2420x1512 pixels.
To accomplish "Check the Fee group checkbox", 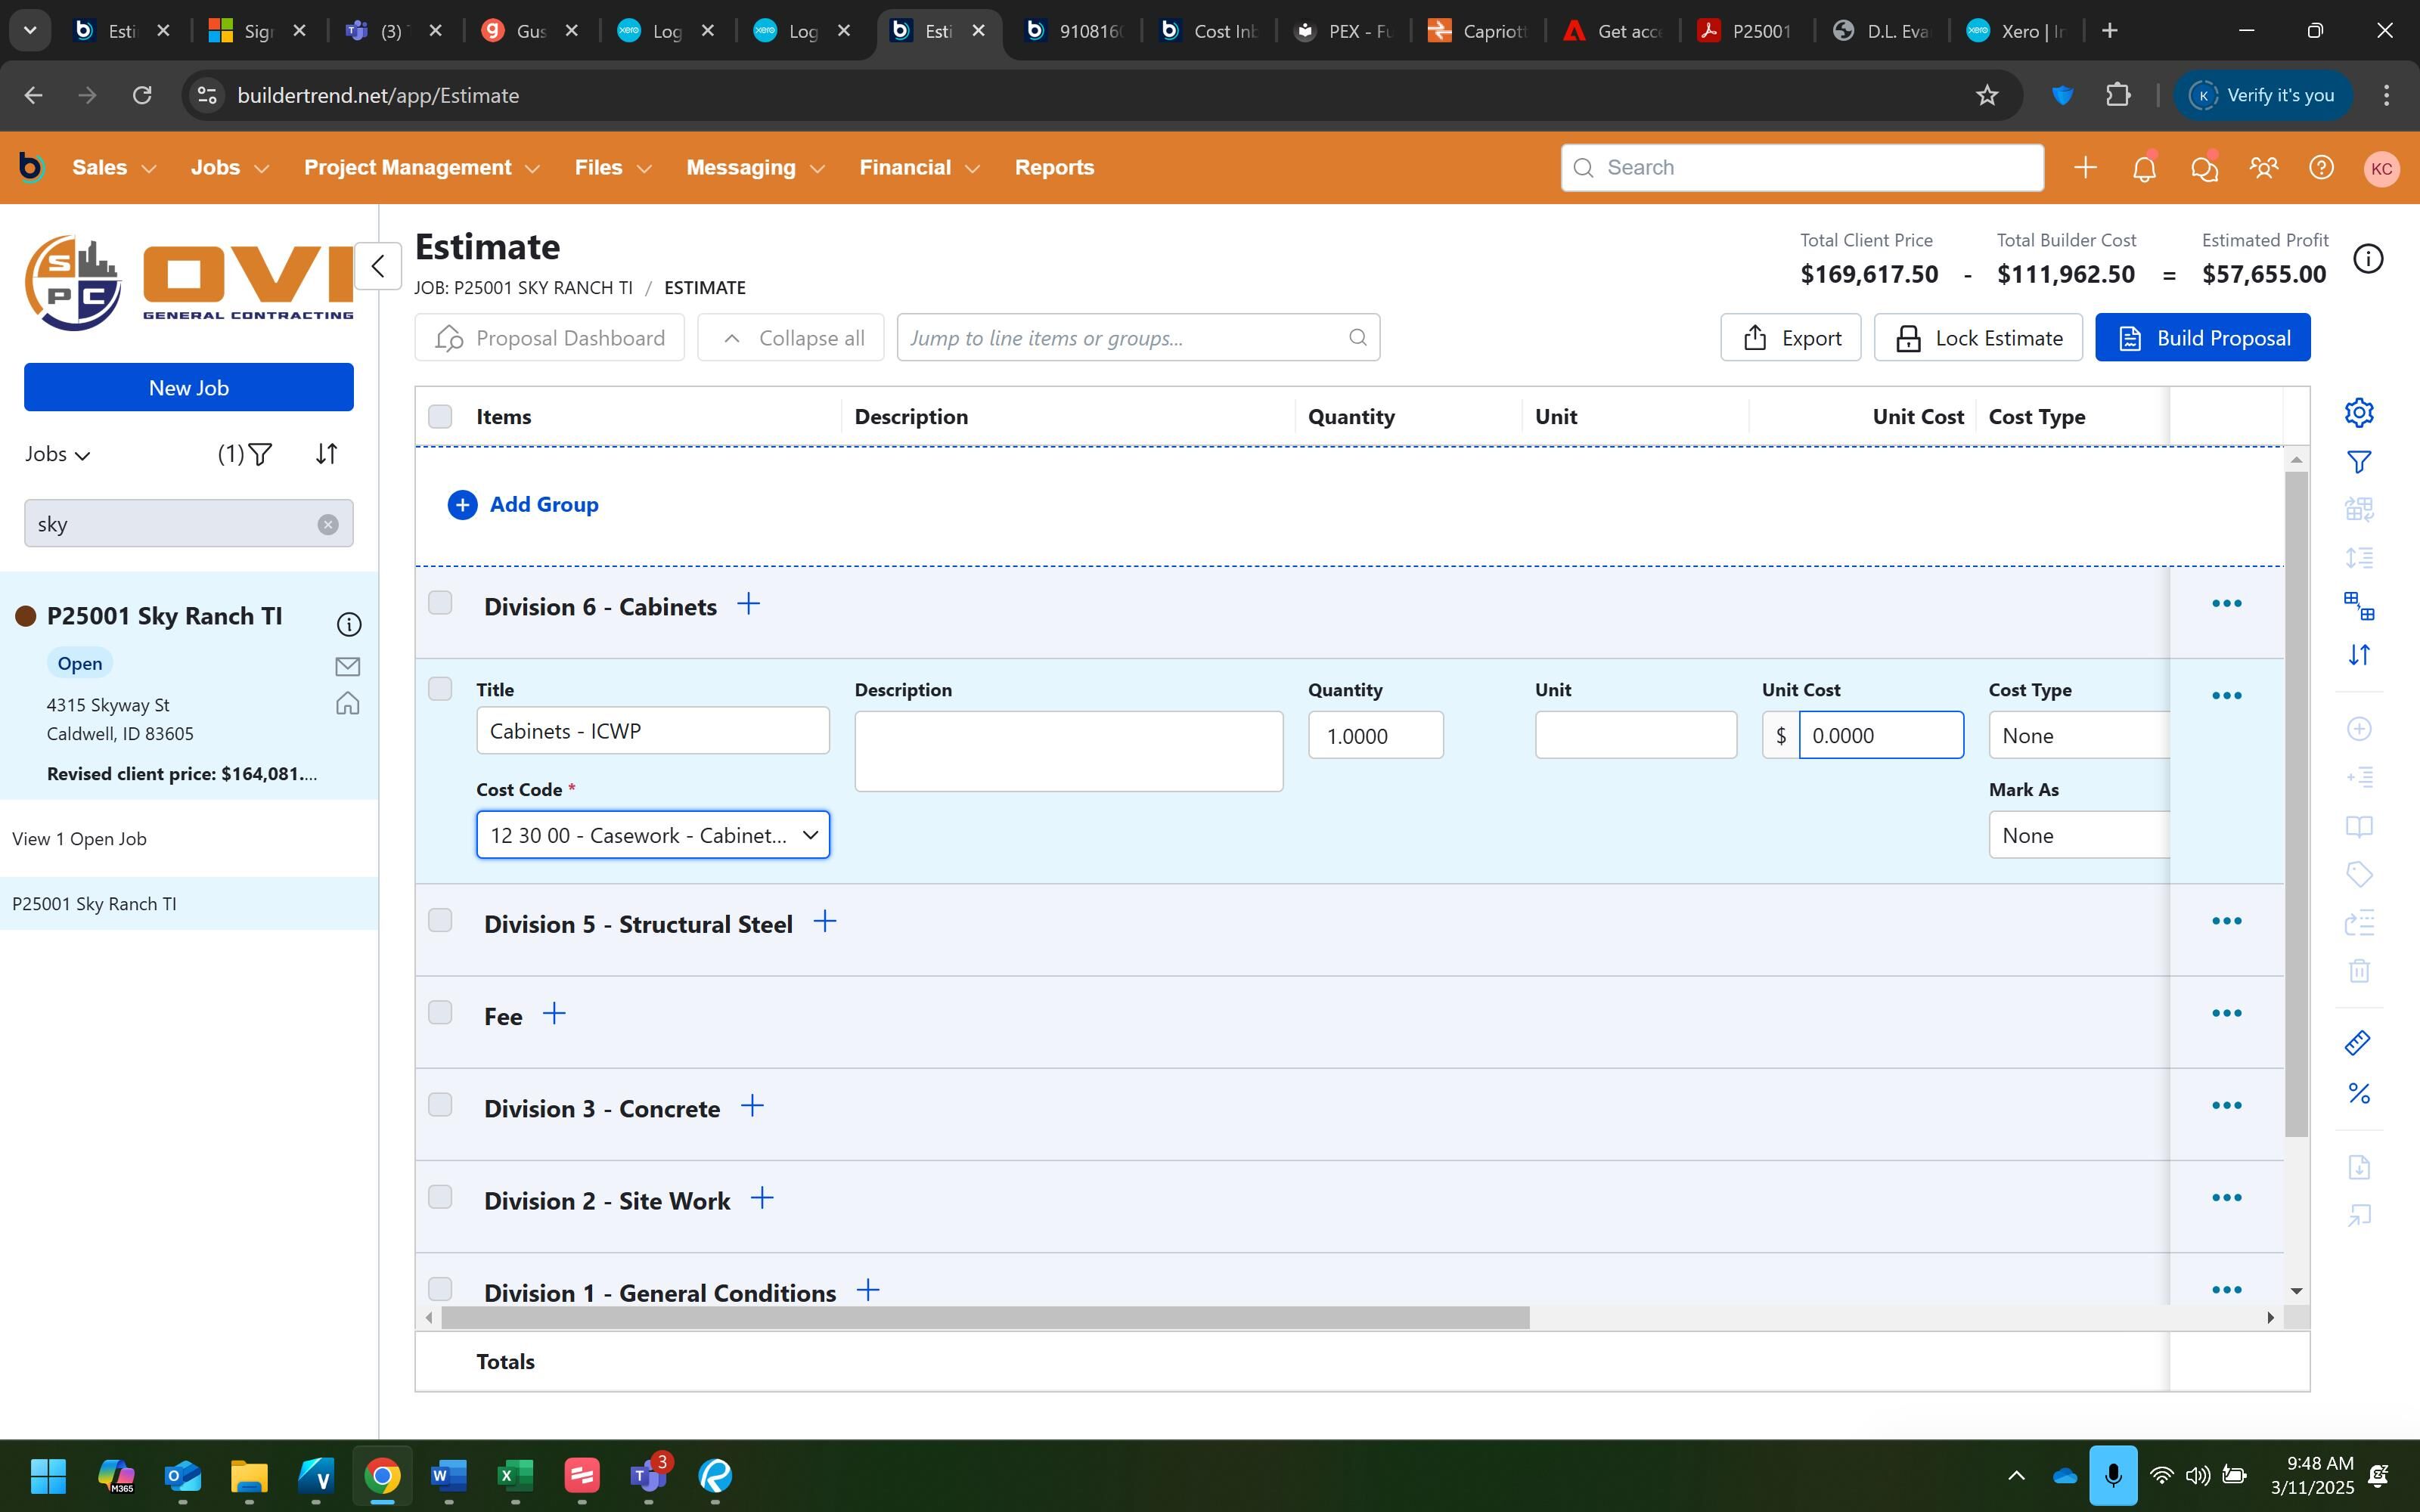I will pos(440,1012).
